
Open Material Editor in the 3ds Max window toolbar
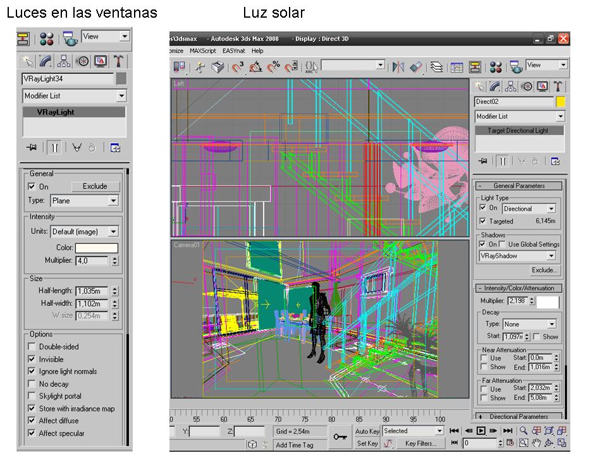pyautogui.click(x=496, y=68)
